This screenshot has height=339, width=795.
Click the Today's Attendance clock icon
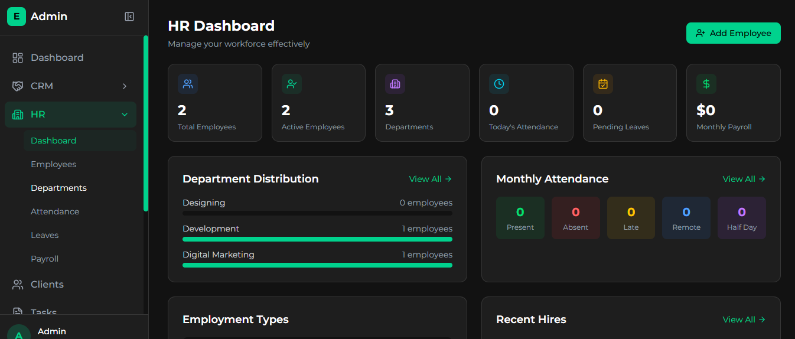tap(498, 84)
